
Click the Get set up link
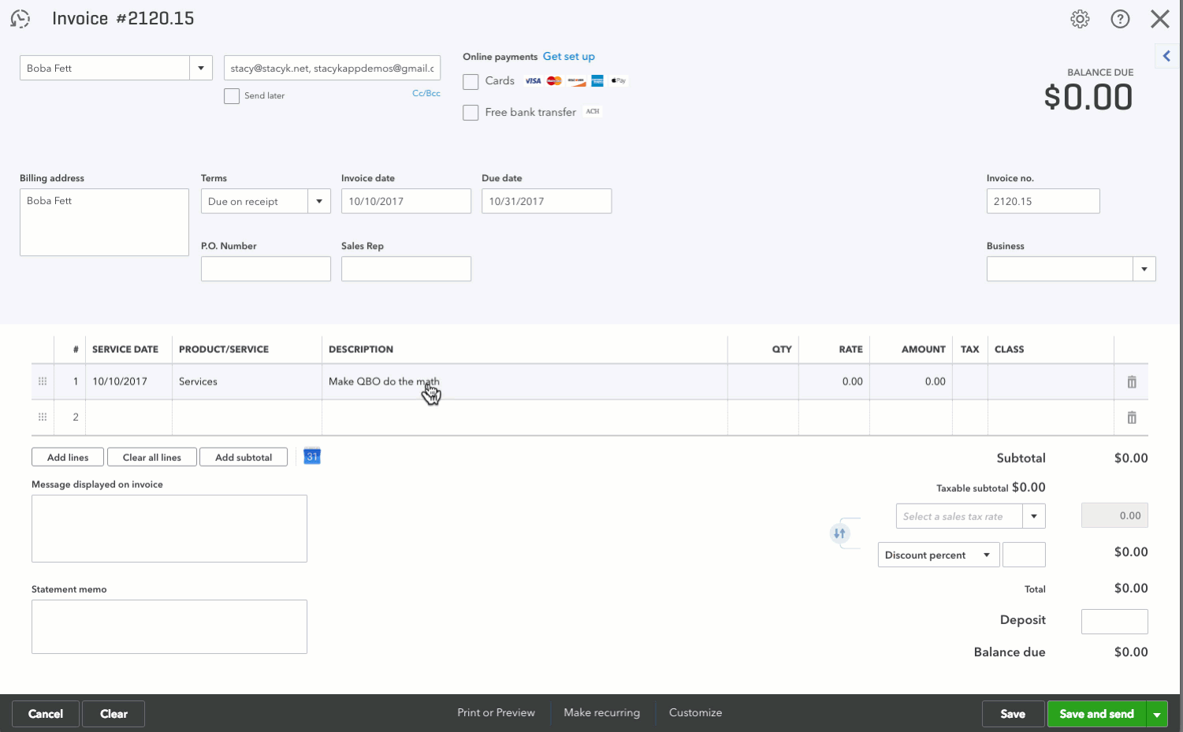(568, 57)
